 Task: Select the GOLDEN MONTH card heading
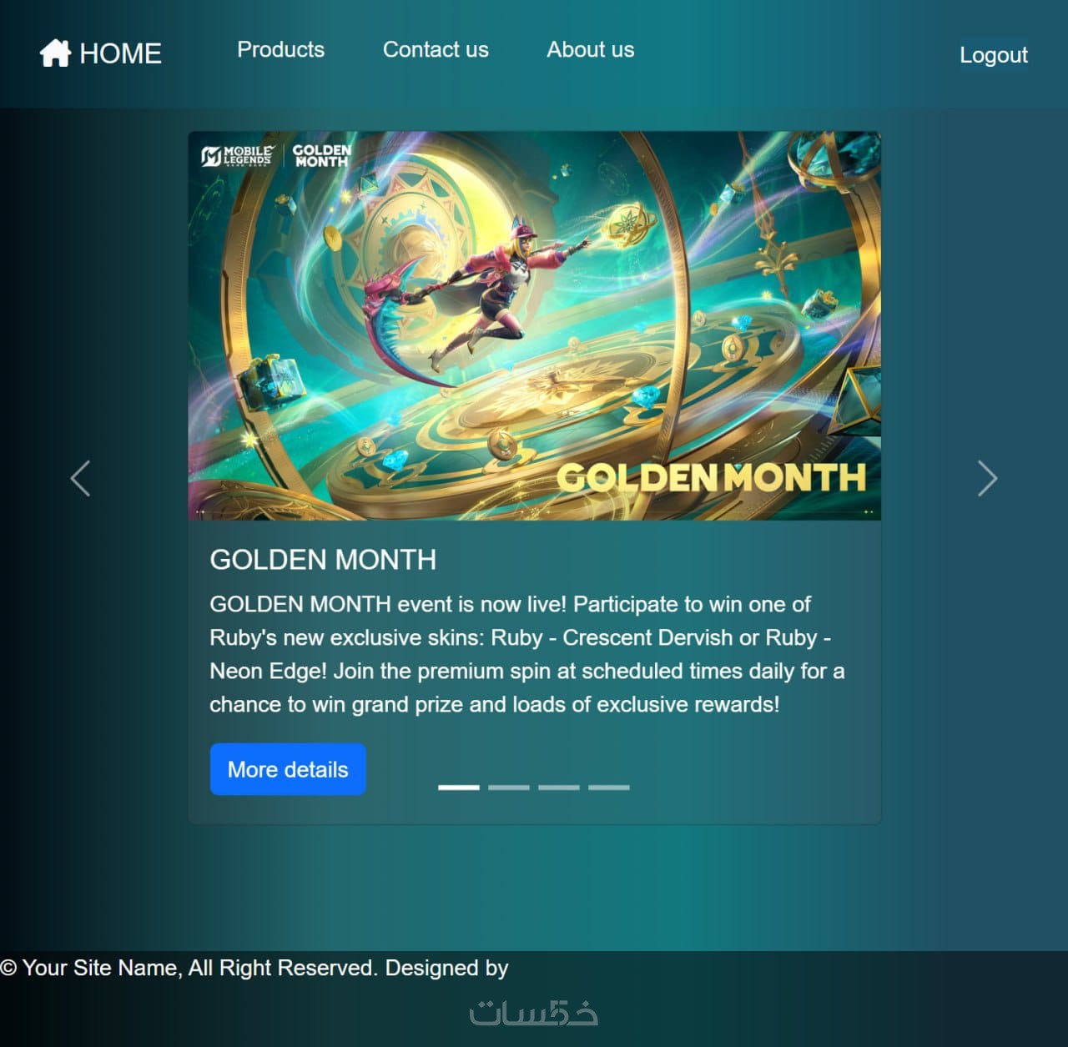(323, 559)
